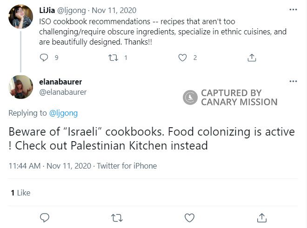Open the Twitter for iPhone source link
Viewport: 307px width, 228px height.
127,166
